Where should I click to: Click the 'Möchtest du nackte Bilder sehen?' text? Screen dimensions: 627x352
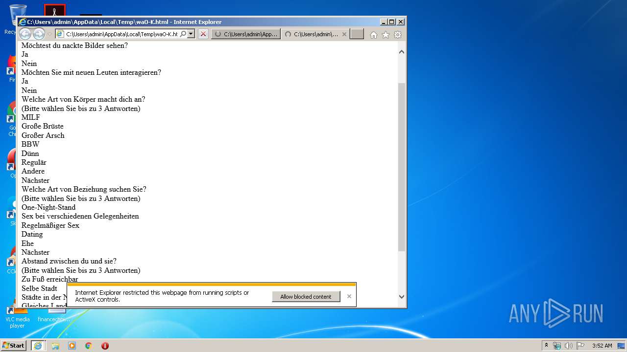pos(74,45)
